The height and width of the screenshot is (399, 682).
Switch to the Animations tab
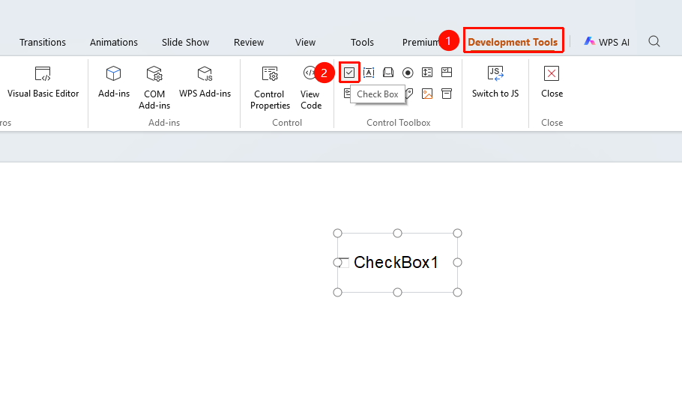tap(114, 42)
